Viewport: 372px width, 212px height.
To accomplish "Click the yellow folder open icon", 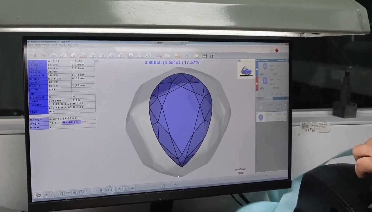I will pyautogui.click(x=196, y=56).
